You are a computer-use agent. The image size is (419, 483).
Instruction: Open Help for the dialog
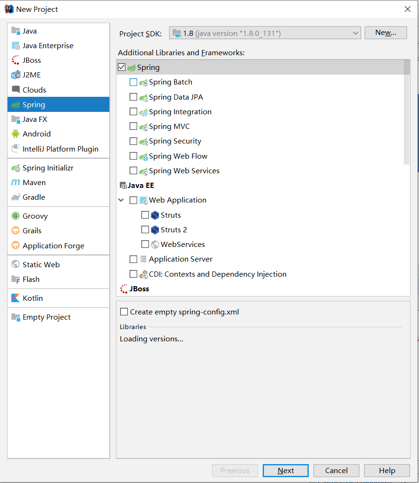(x=387, y=470)
